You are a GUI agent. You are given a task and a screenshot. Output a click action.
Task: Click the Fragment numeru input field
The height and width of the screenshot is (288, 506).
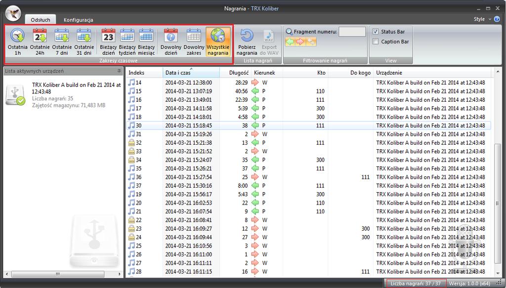[x=352, y=32]
